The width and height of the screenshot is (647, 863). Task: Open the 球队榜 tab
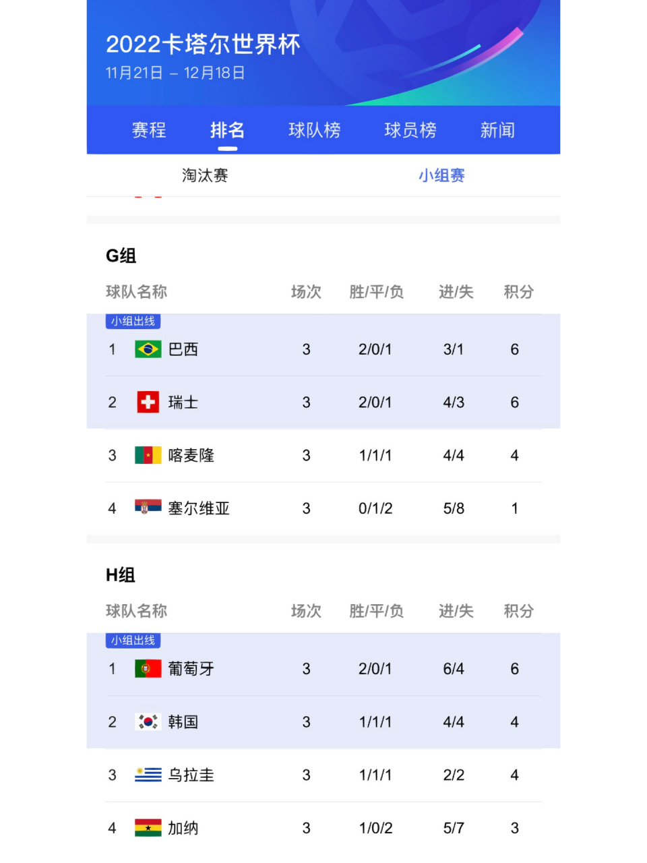point(315,130)
